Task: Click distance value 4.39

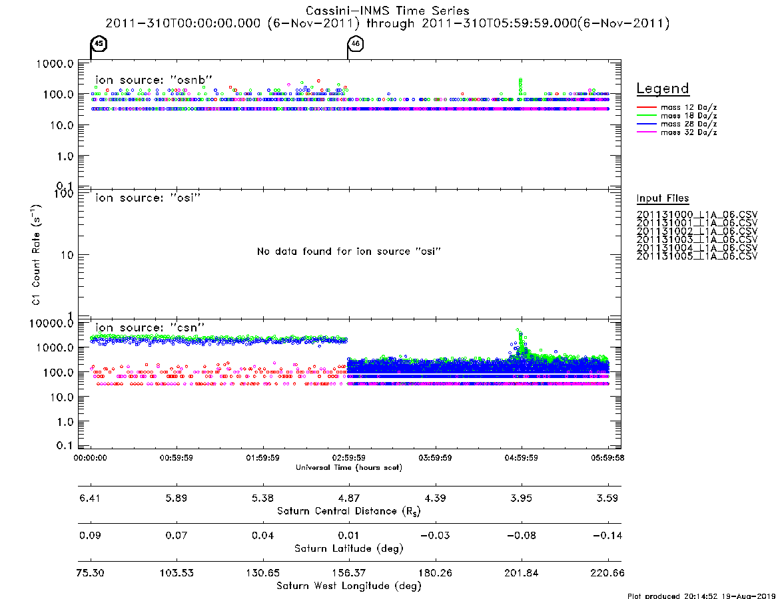Action: point(435,498)
